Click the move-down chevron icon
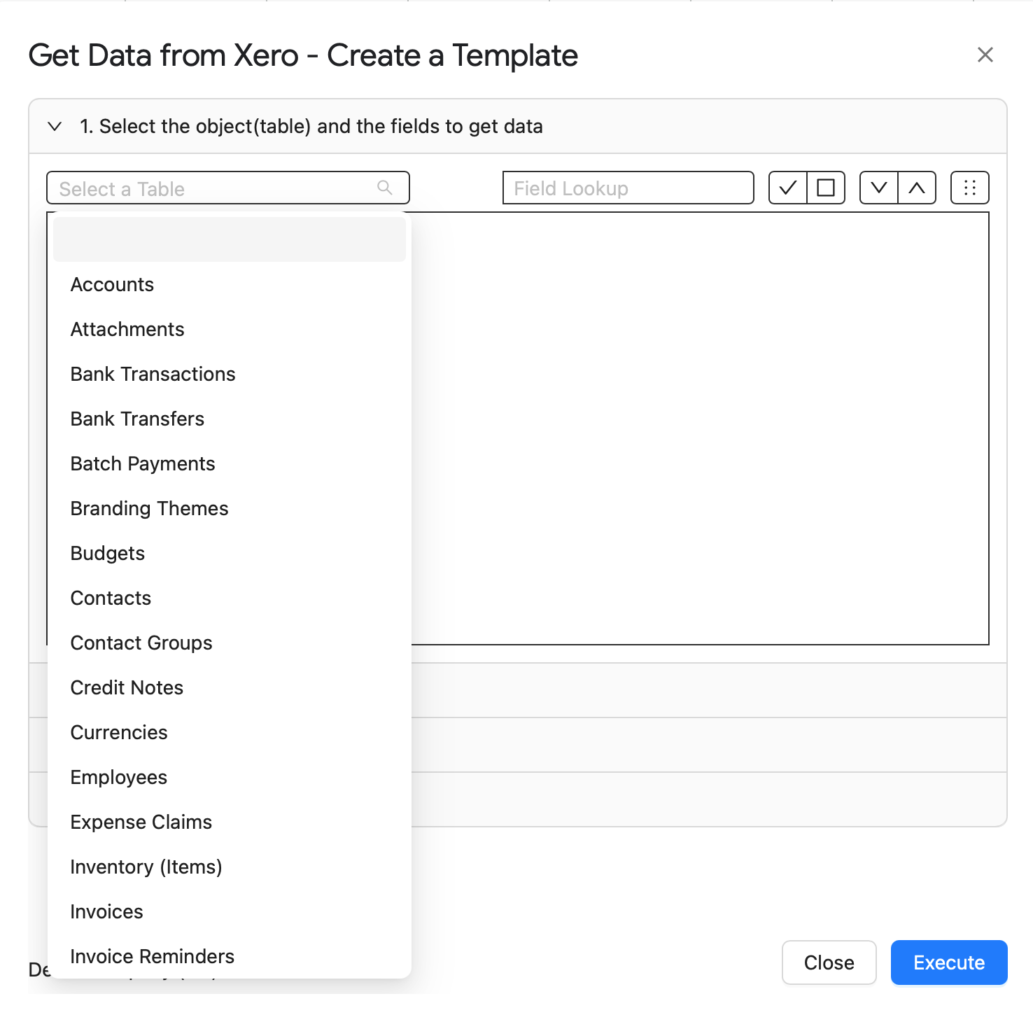The height and width of the screenshot is (1022, 1033). [879, 188]
